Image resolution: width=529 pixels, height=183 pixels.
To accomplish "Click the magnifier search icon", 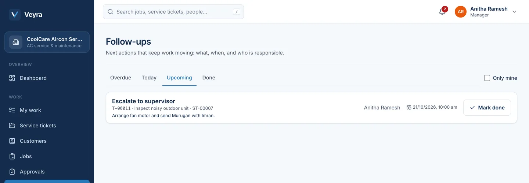I will [110, 12].
